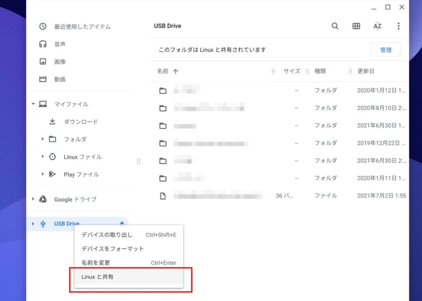
Task: Click the 管理 button
Action: (x=386, y=49)
